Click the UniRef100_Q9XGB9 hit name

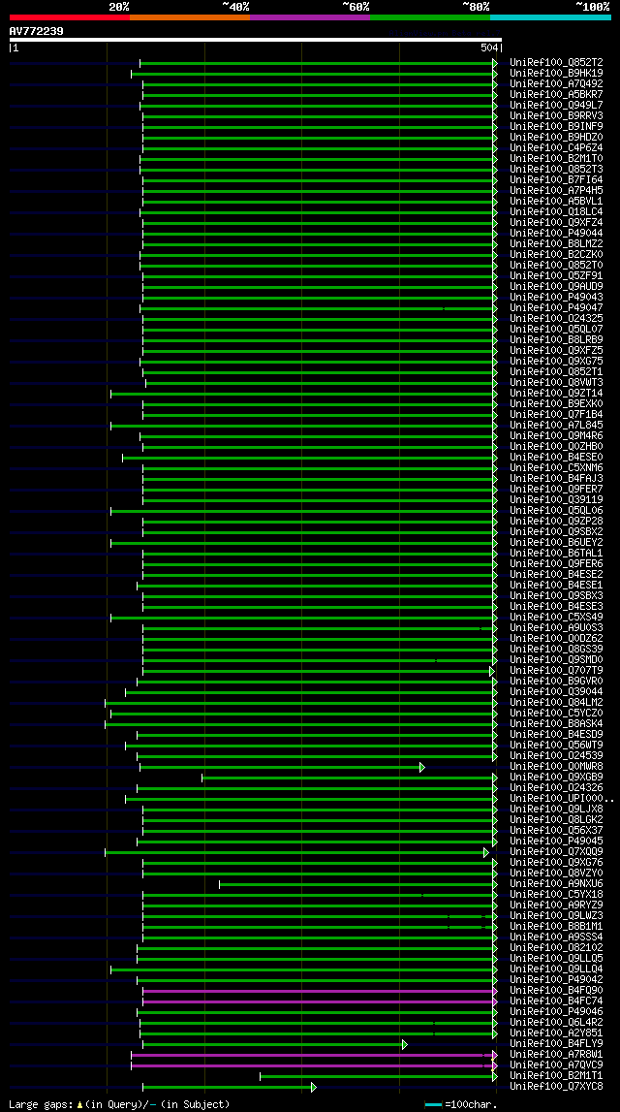pos(556,778)
